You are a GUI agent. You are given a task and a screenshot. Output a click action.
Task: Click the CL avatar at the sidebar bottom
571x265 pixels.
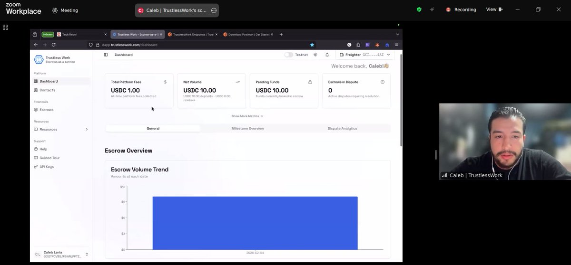point(37,254)
